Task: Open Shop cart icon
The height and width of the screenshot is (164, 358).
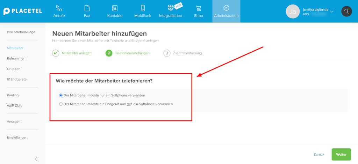Action: click(199, 8)
